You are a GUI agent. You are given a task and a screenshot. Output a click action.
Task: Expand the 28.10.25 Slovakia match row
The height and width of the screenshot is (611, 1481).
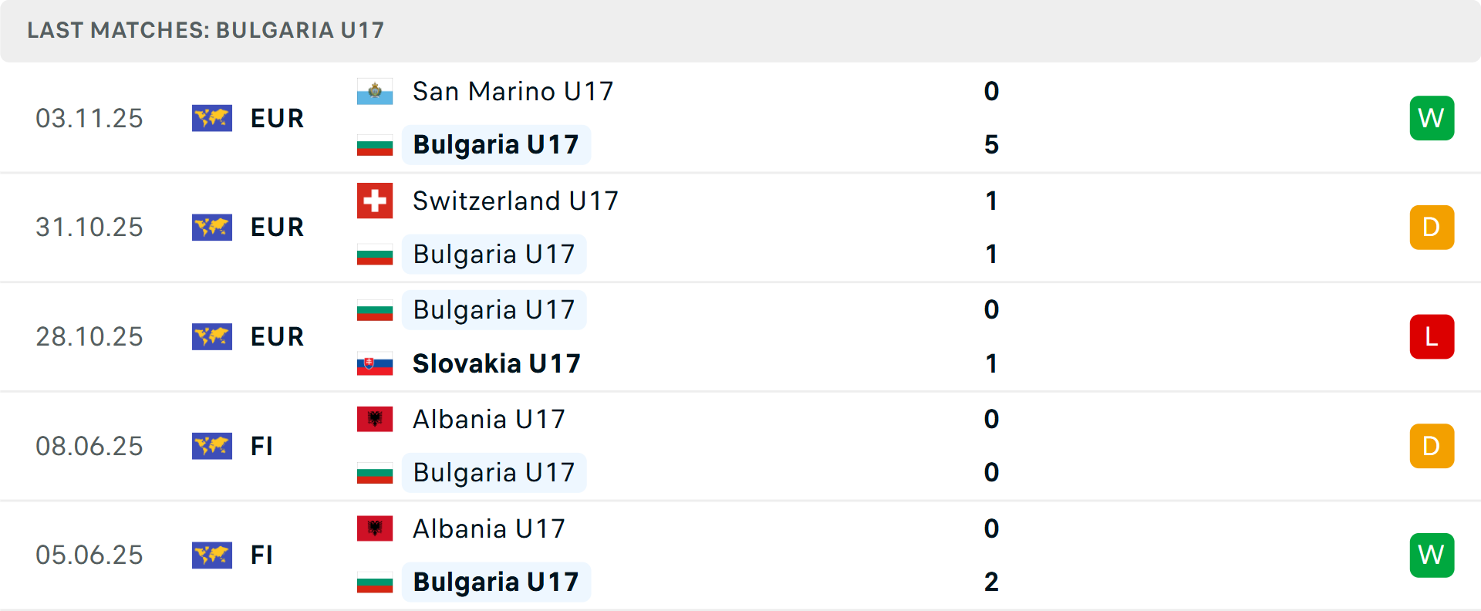[740, 336]
